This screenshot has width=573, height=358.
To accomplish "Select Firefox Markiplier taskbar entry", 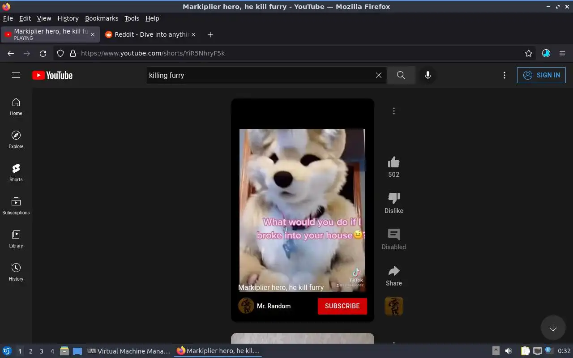I will [x=218, y=351].
